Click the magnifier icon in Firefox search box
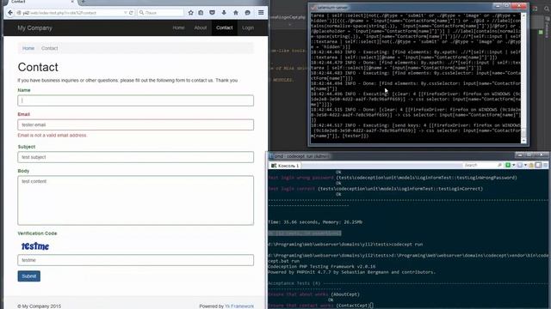This screenshot has width=551, height=309. 141,13
